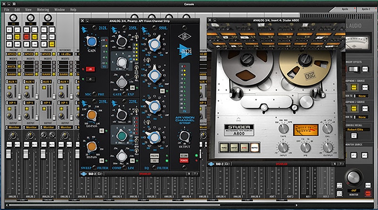Screen dimensions: 378x210
Task: Click the Studer SYNC button
Action: [244, 147]
